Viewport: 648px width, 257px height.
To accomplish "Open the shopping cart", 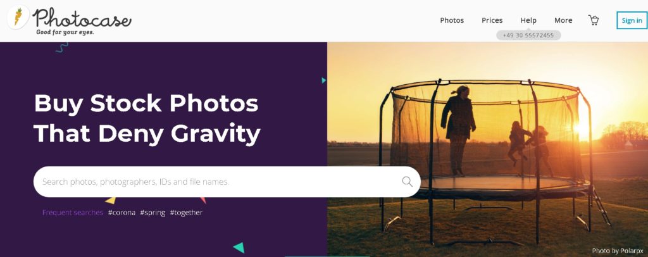I will click(594, 20).
